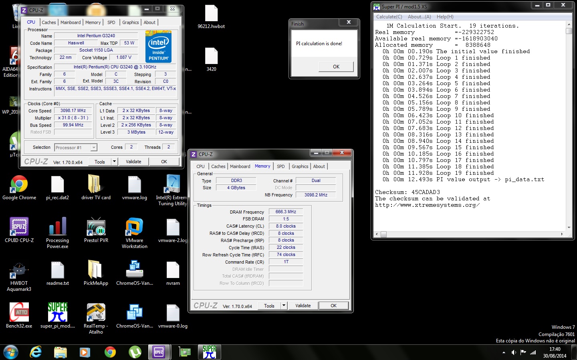Open Help(H) menu in Super PI
This screenshot has height=360, width=577.
coord(445,17)
